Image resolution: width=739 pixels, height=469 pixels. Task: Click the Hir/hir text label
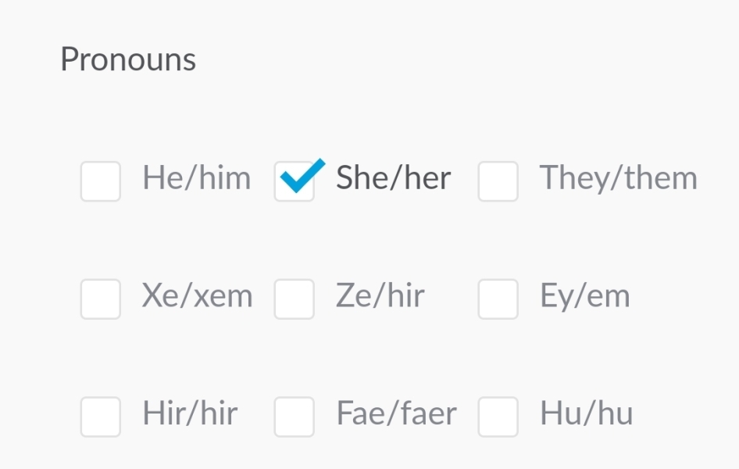click(x=190, y=415)
